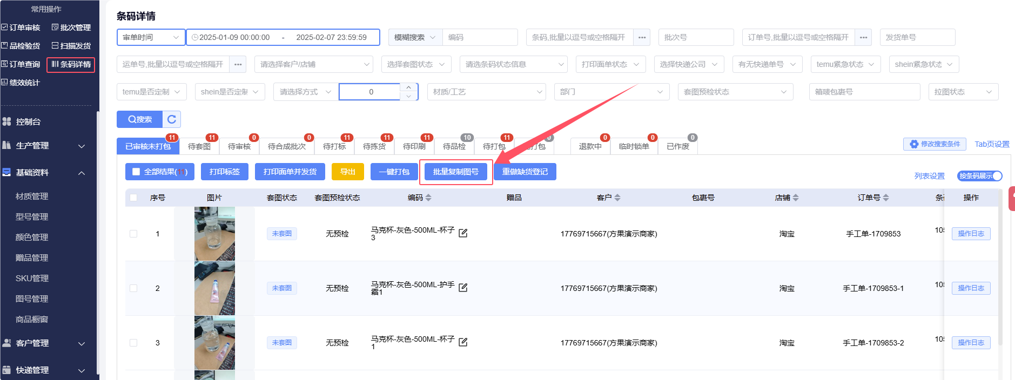This screenshot has height=380, width=1015.
Task: Click the refresh icon beside the search button
Action: click(x=172, y=119)
